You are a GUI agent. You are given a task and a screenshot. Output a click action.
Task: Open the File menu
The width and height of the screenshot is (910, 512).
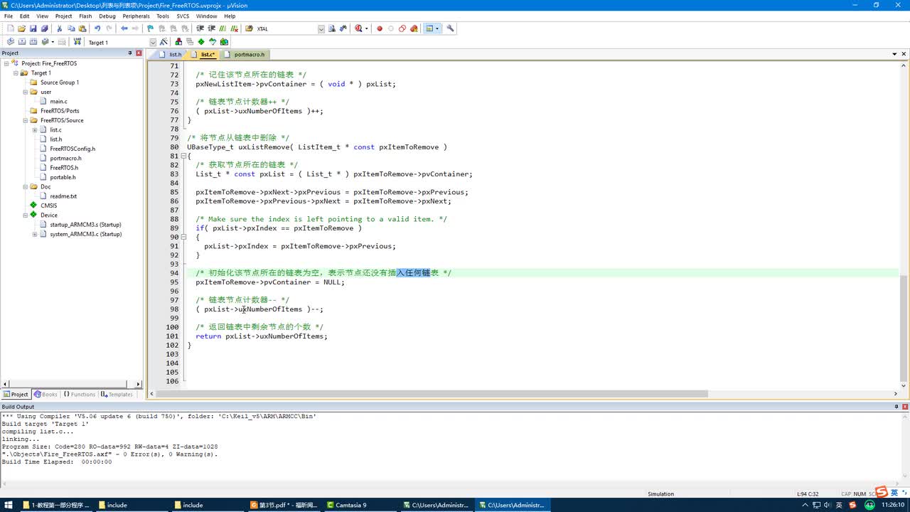pos(9,16)
